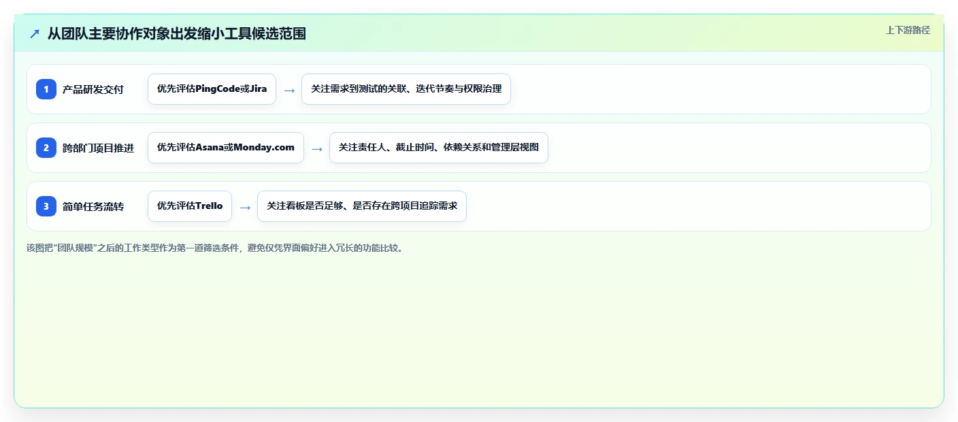This screenshot has width=958, height=422.
Task: Click the header title 从团队主要协作对象出发缩小工具候选范围
Action: click(x=177, y=33)
